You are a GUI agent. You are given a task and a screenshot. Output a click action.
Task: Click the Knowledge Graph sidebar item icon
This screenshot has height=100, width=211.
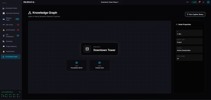pyautogui.click(x=3, y=57)
